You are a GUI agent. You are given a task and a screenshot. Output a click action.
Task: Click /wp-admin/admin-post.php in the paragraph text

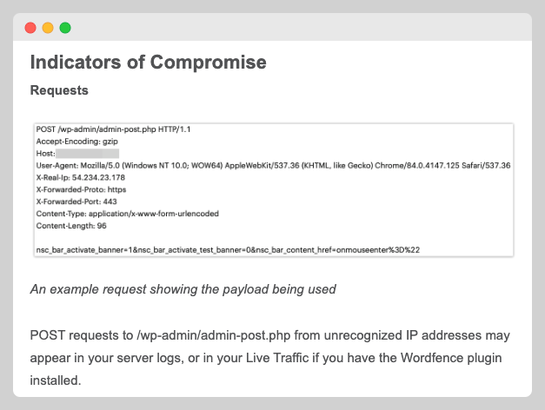point(206,334)
